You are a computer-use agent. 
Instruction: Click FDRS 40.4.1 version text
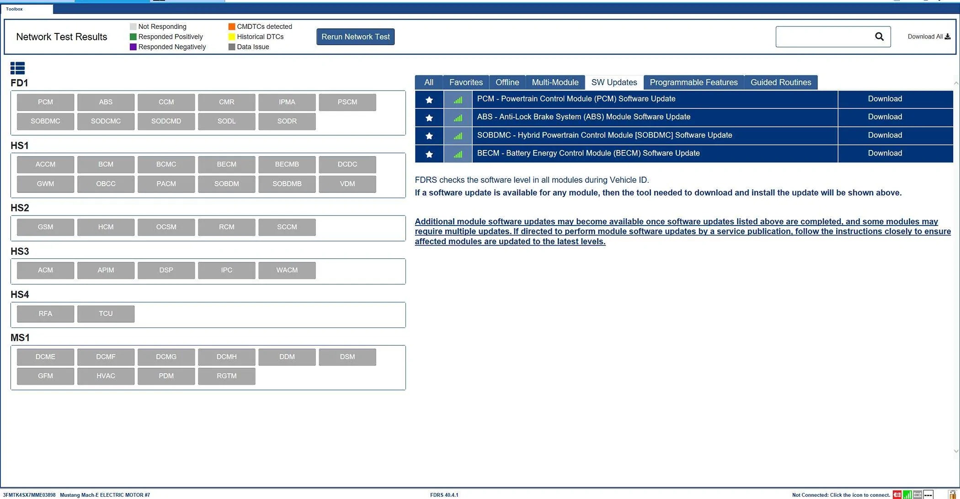coord(444,495)
